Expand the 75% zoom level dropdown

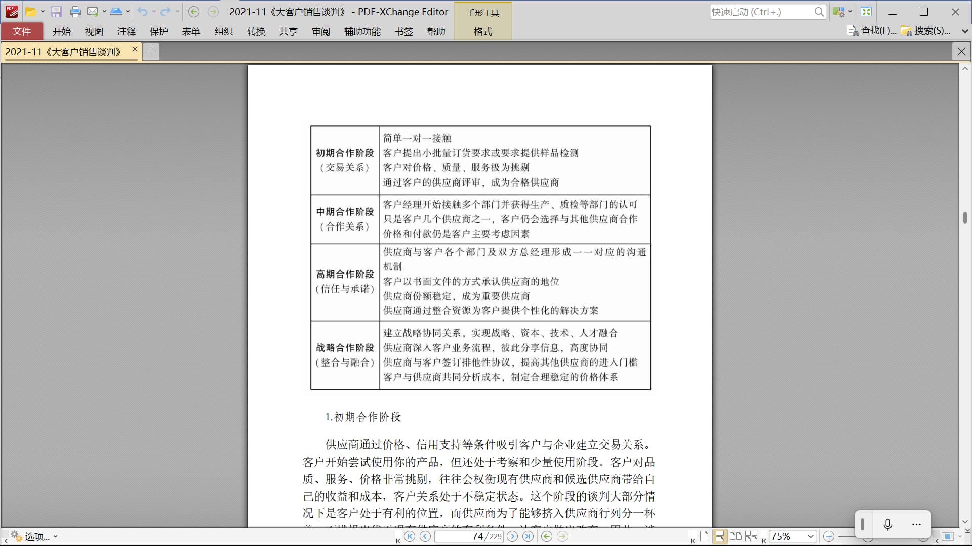810,536
